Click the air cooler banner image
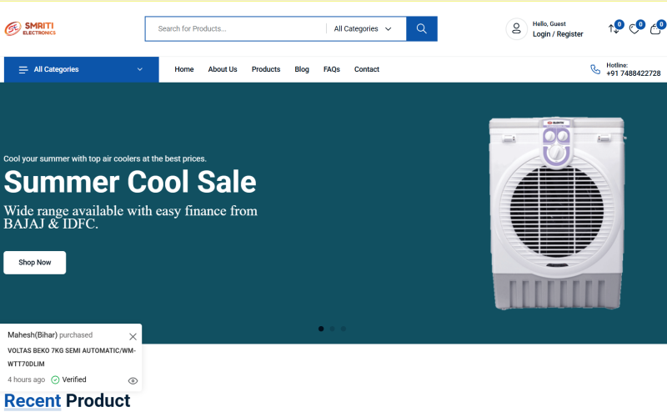 click(557, 214)
